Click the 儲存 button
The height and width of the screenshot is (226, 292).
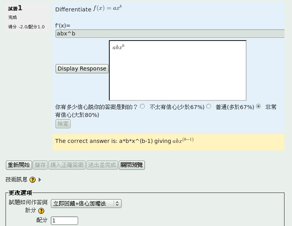tap(40, 165)
